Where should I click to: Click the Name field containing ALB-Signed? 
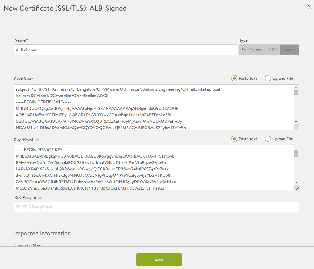coord(125,50)
